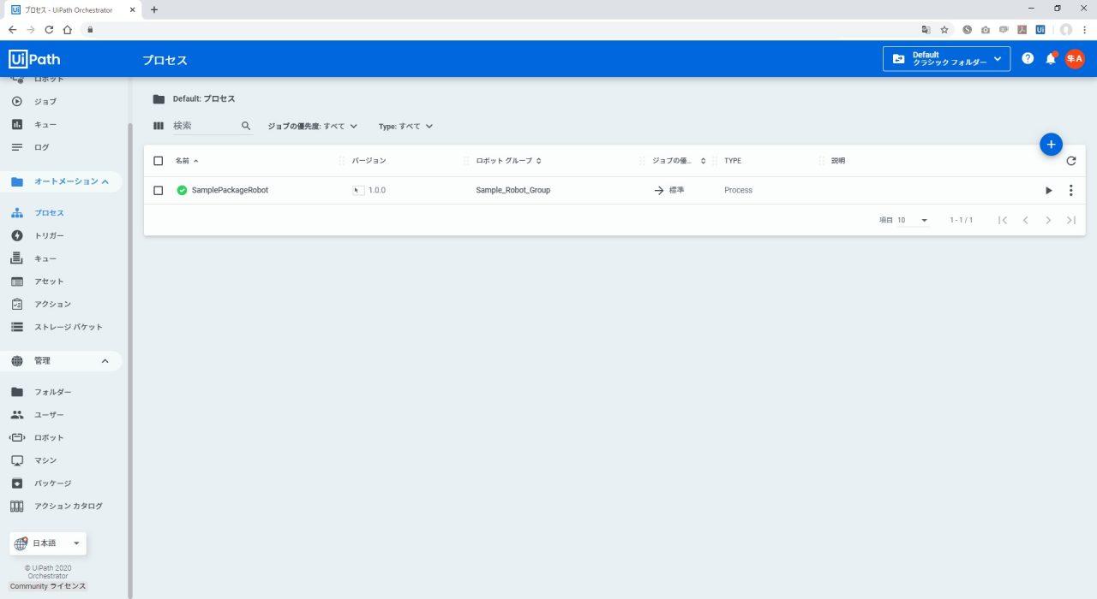The image size is (1097, 599).
Task: Click the SamplePackageRobot process name
Action: (x=230, y=190)
